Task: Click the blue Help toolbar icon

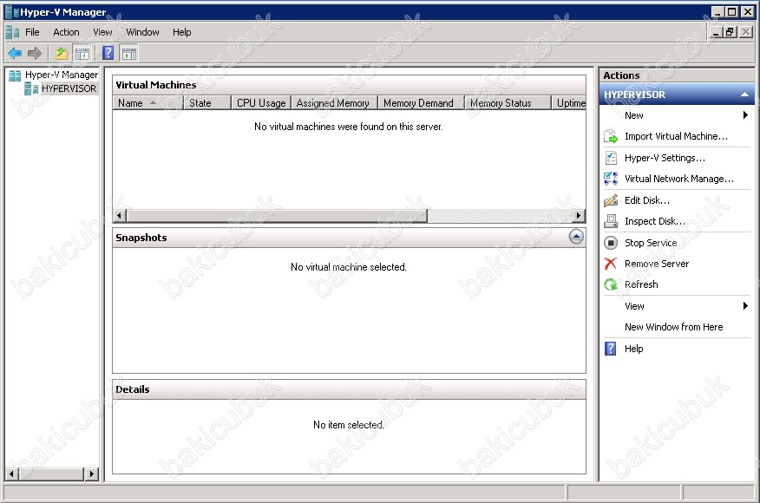Action: click(108, 53)
